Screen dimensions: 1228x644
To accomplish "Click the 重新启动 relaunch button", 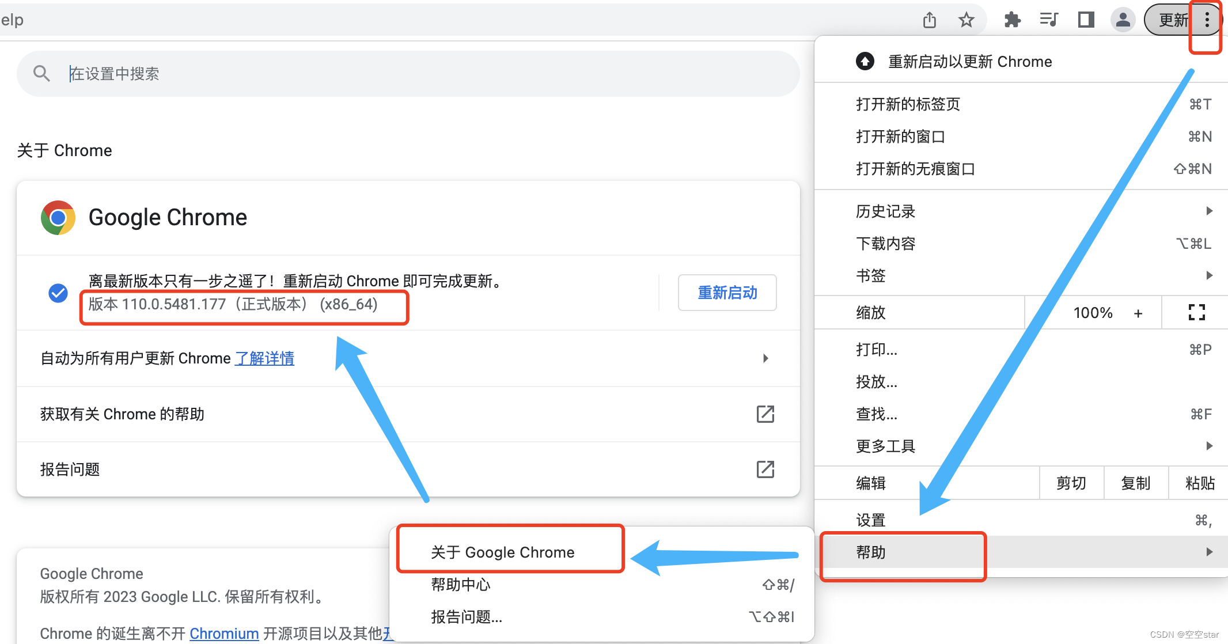I will 727,293.
